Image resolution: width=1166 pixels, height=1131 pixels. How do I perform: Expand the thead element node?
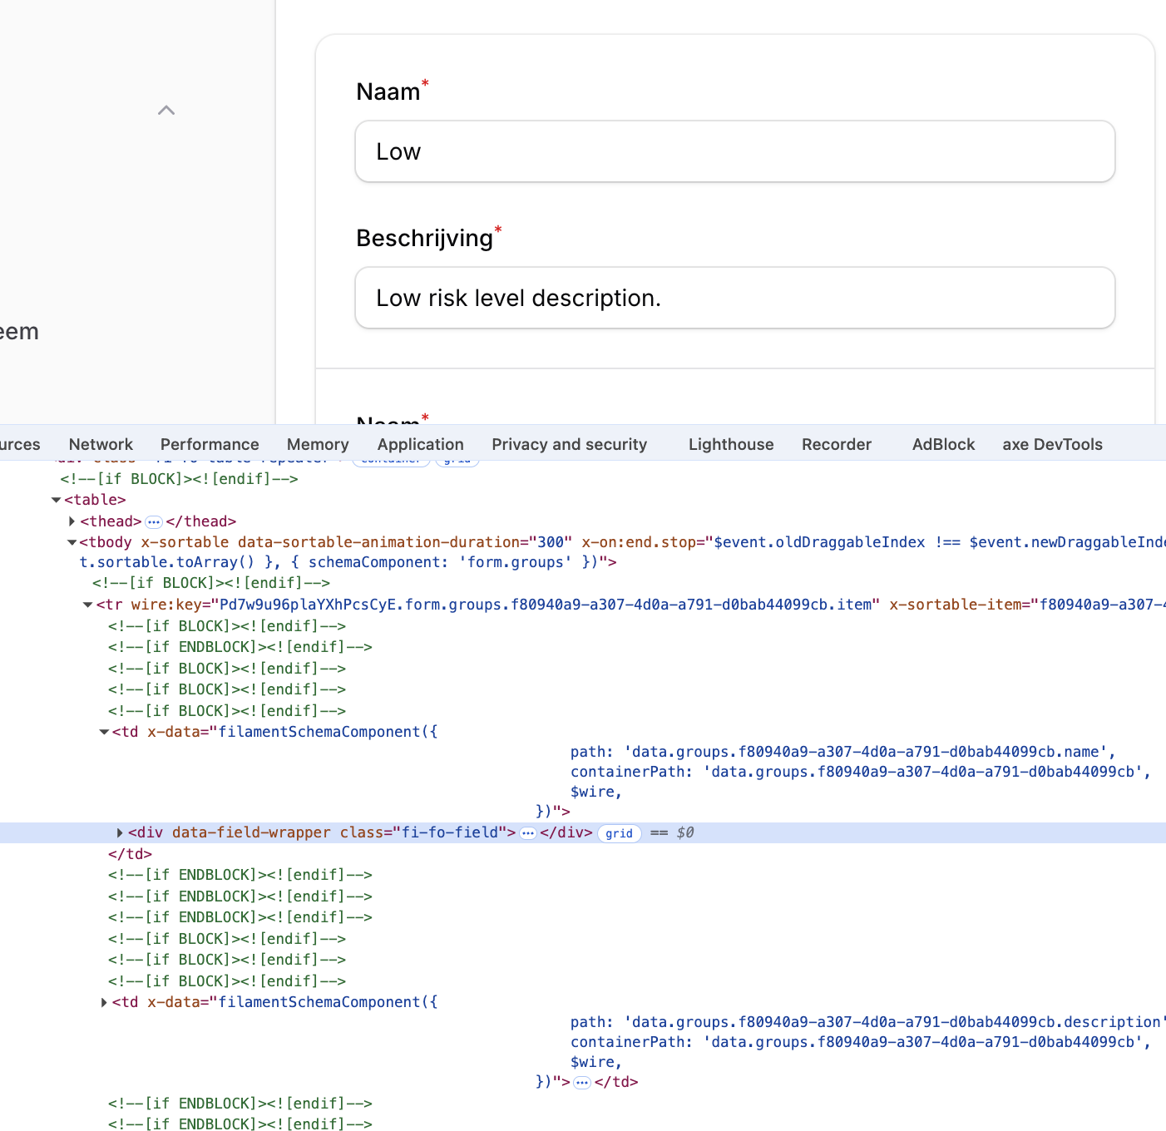(72, 521)
